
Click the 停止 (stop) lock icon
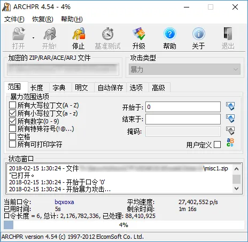click(79, 34)
